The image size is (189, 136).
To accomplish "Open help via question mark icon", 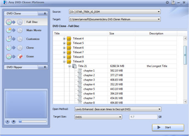I will click(173, 3).
